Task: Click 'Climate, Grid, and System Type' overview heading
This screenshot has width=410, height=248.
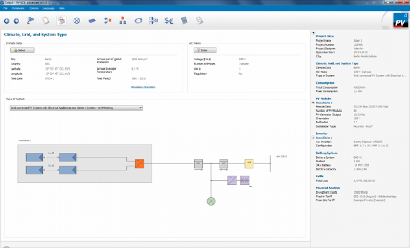Action: (337, 64)
